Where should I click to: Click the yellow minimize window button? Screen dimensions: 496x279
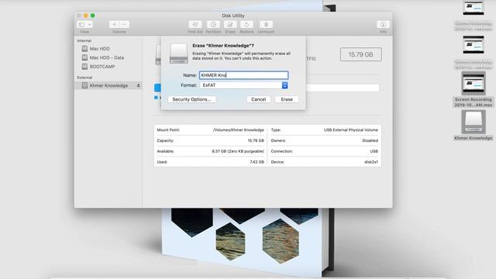click(86, 15)
